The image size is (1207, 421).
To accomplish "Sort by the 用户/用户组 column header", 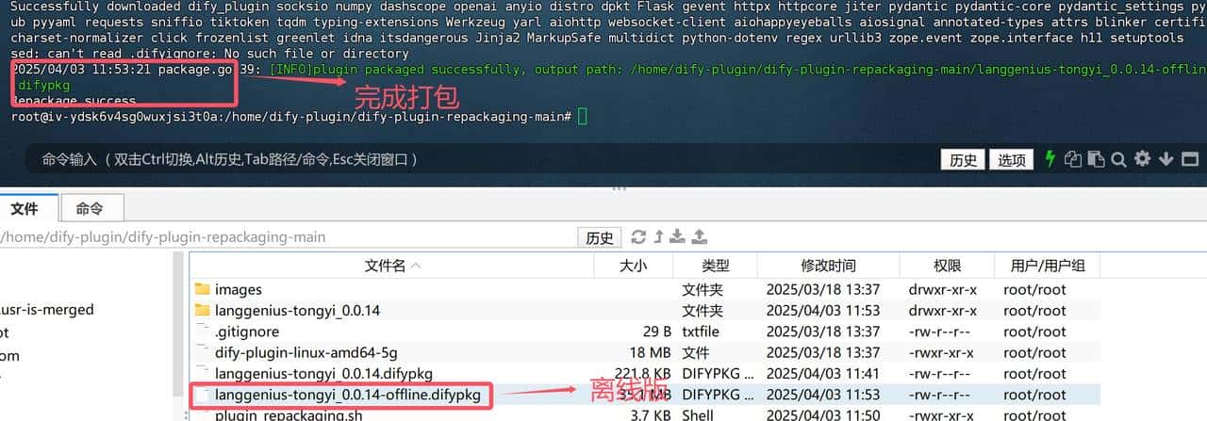I will pyautogui.click(x=1047, y=266).
